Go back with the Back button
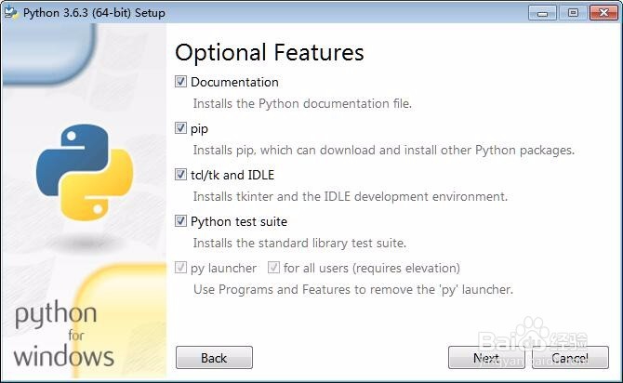The image size is (623, 383). [x=214, y=358]
